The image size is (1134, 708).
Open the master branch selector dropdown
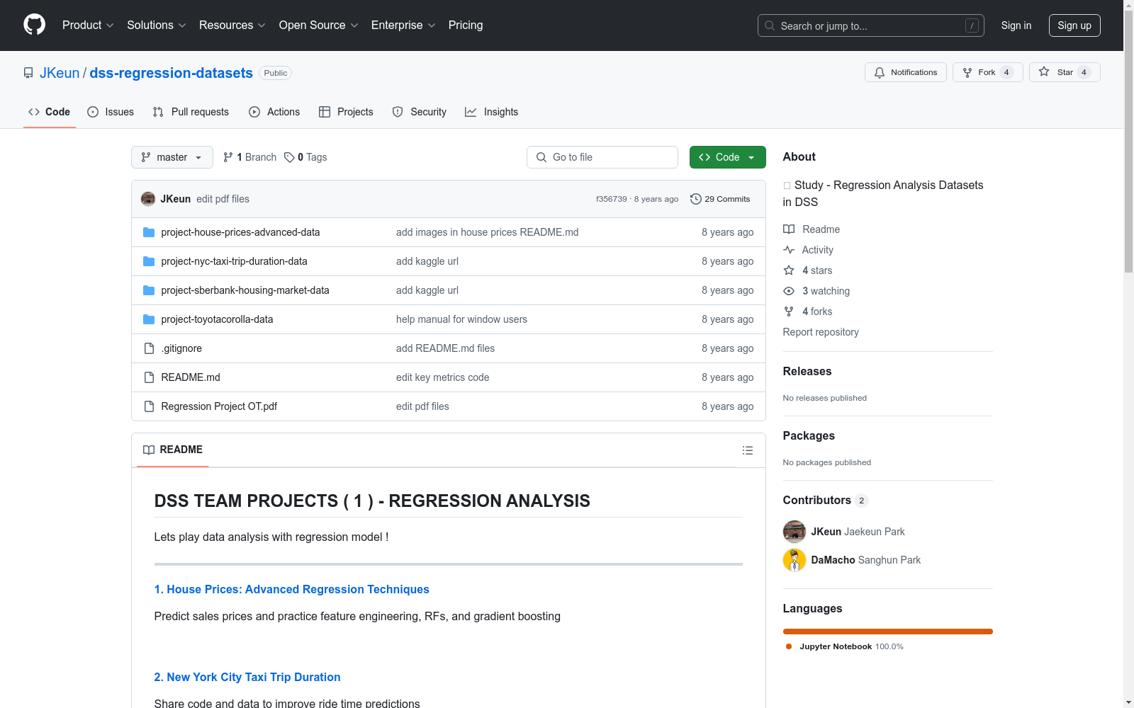pos(172,157)
